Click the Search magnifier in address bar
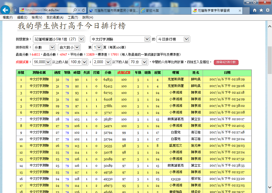This screenshot has width=272, height=193. (75, 10)
